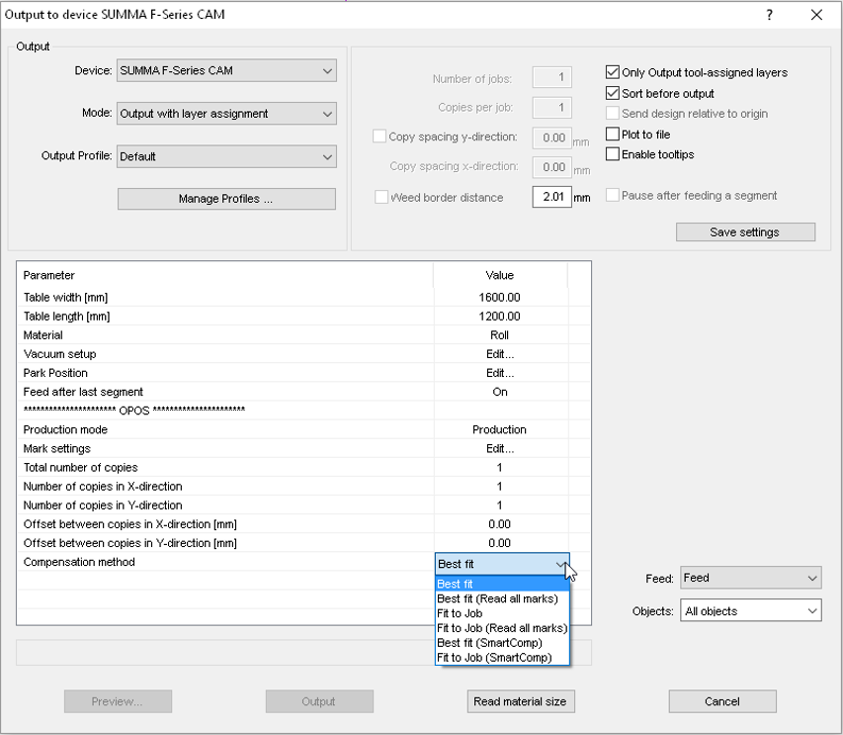Click Table width value 1600.00

[x=499, y=298]
